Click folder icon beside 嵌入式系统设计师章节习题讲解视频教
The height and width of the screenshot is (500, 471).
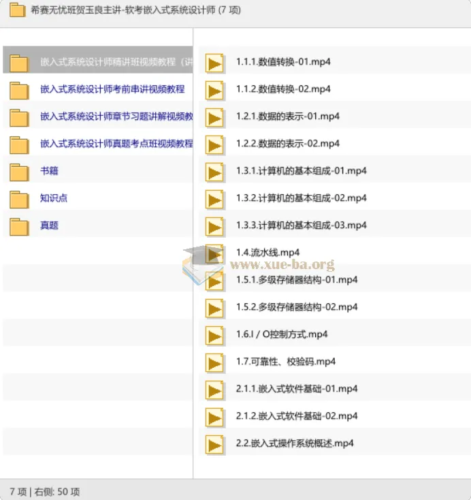pos(19,118)
